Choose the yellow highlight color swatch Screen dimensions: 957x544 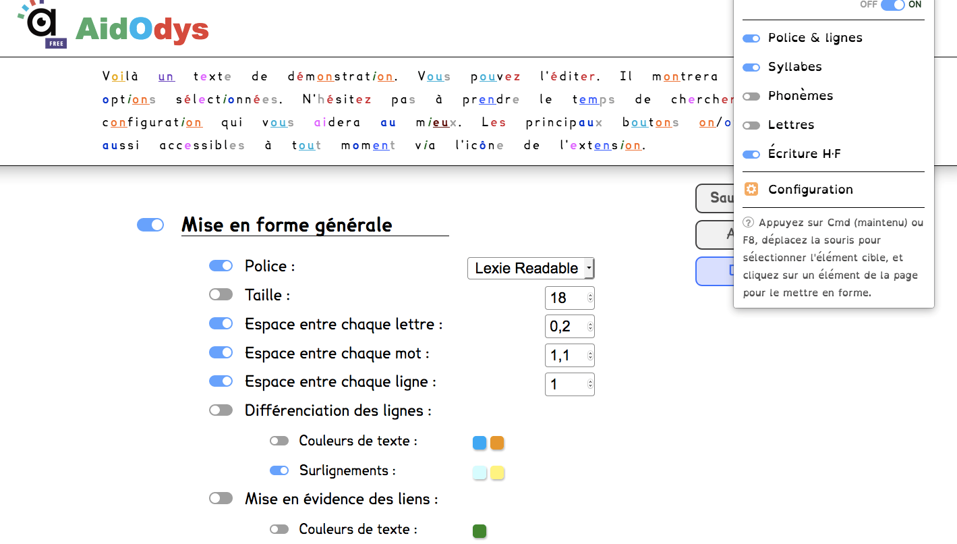click(x=497, y=472)
